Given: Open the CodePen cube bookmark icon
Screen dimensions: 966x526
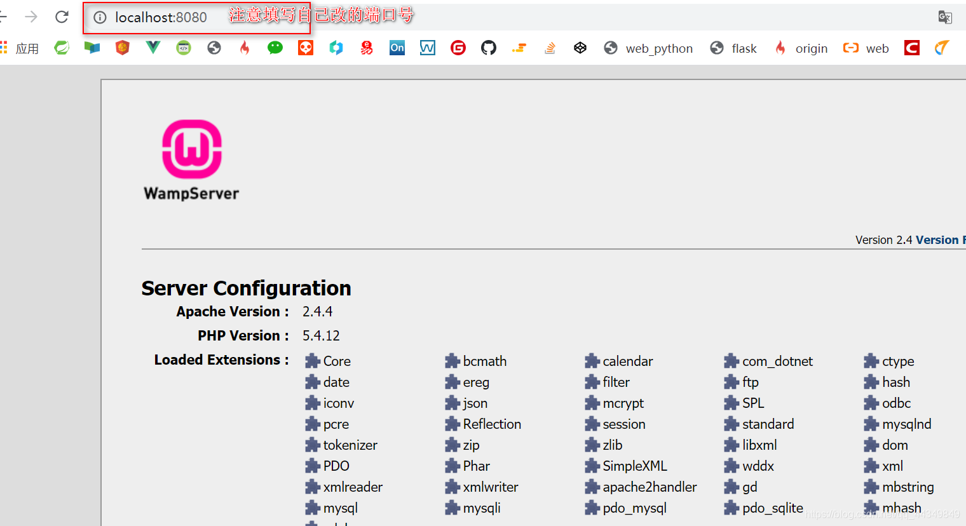Looking at the screenshot, I should [x=580, y=48].
